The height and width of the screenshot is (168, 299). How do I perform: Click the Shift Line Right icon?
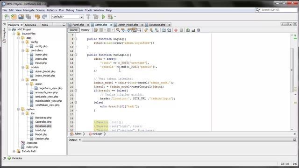coord(169,30)
